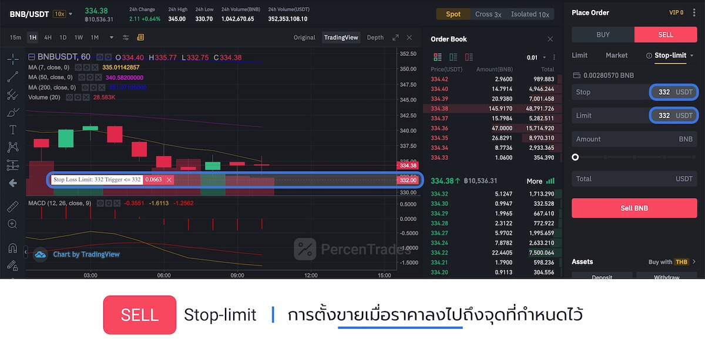Close the Order Book panel
705x351 pixels.
click(x=550, y=39)
